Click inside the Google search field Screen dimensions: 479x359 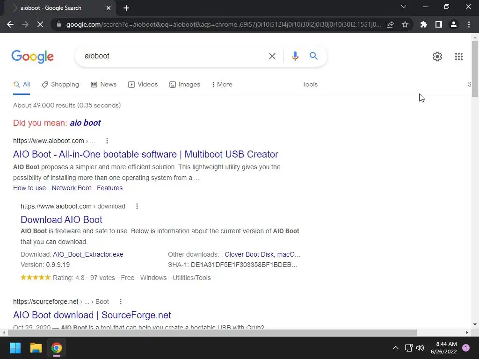pyautogui.click(x=174, y=56)
